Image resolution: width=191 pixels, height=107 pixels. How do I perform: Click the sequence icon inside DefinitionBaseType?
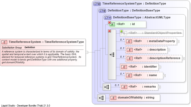[x=112, y=55]
